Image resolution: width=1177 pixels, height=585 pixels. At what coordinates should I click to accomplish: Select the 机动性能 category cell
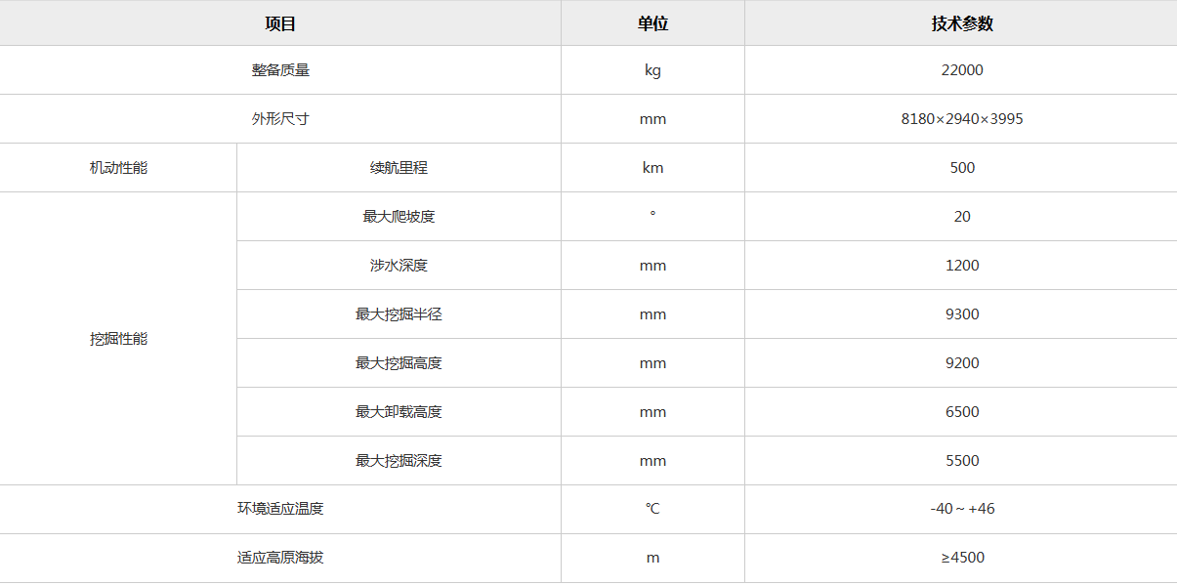[118, 168]
